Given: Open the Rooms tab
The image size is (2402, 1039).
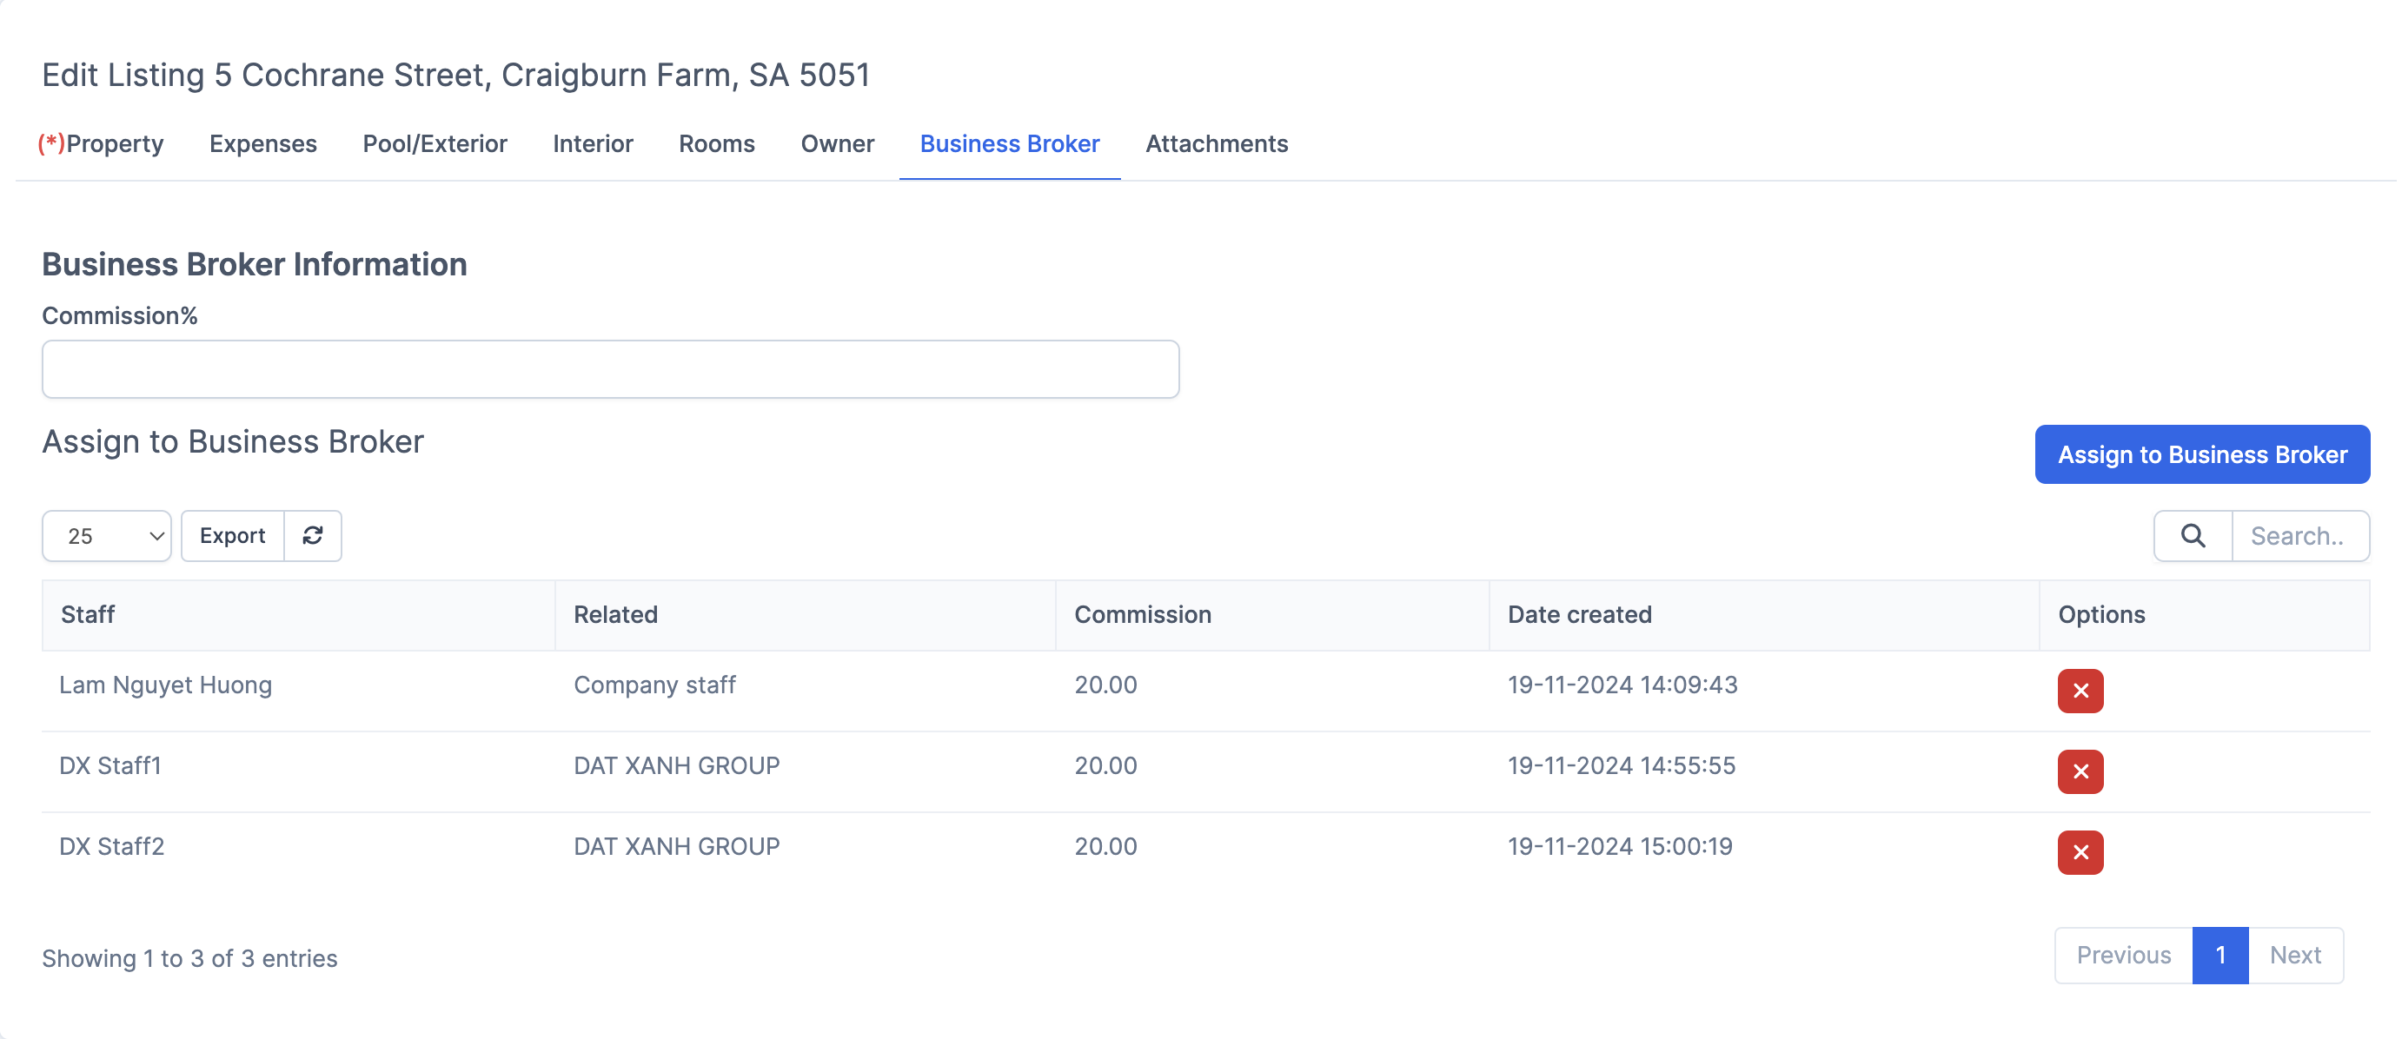Looking at the screenshot, I should pos(716,143).
